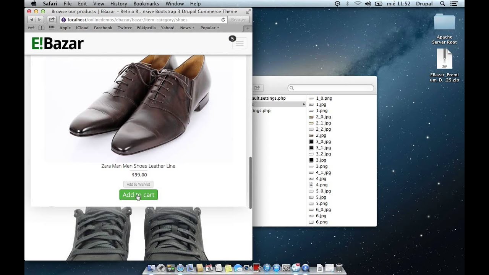Viewport: 489px width, 275px height.
Task: Open Spotlight search in the menu bar
Action: tap(442, 4)
